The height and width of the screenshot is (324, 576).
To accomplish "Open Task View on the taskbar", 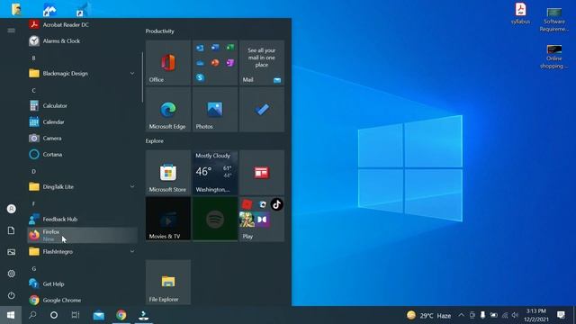I will pos(76,315).
